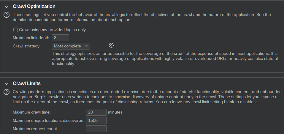Viewport: 284px width, 134px height.
Task: Collapse the Crawl Limits section chevron
Action: [x=7, y=84]
